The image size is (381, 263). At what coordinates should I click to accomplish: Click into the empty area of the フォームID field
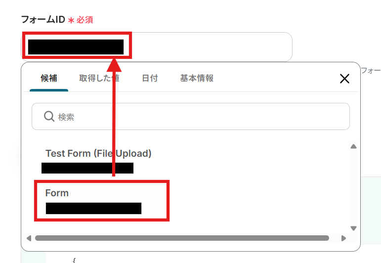(212, 46)
